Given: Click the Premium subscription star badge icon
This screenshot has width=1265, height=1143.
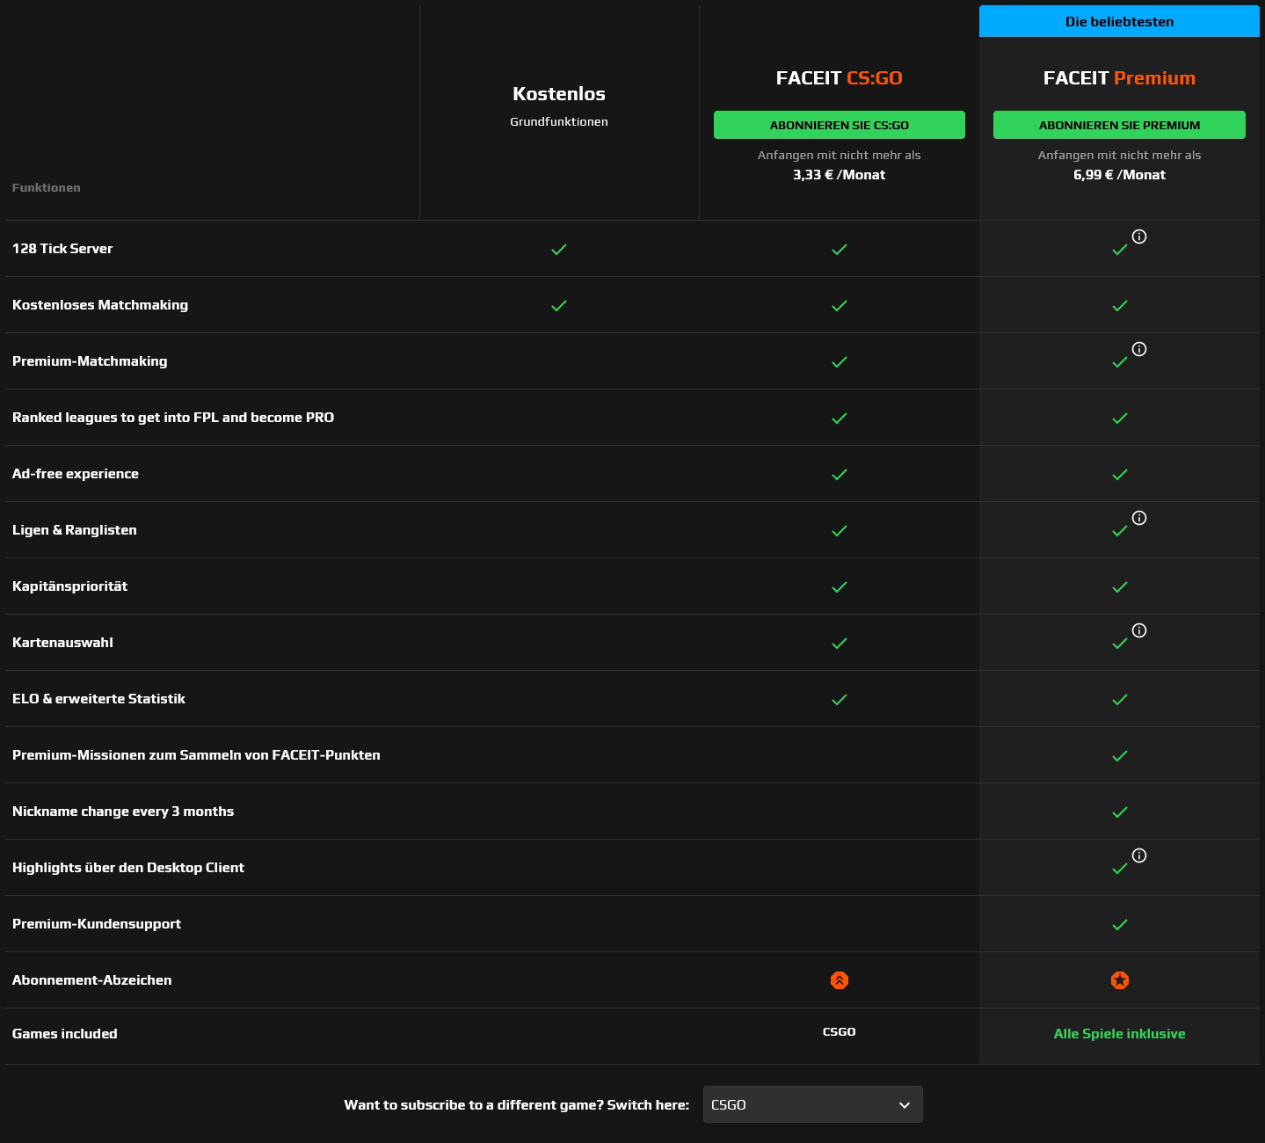Looking at the screenshot, I should (1120, 980).
